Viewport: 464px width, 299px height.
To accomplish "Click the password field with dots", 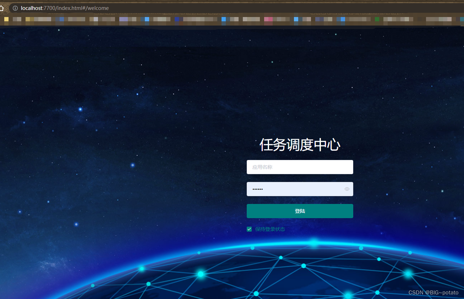I will pyautogui.click(x=300, y=189).
